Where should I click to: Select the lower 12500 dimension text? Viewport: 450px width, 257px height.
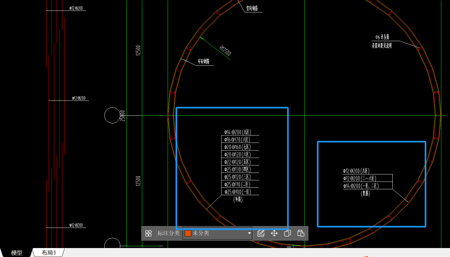point(138,181)
